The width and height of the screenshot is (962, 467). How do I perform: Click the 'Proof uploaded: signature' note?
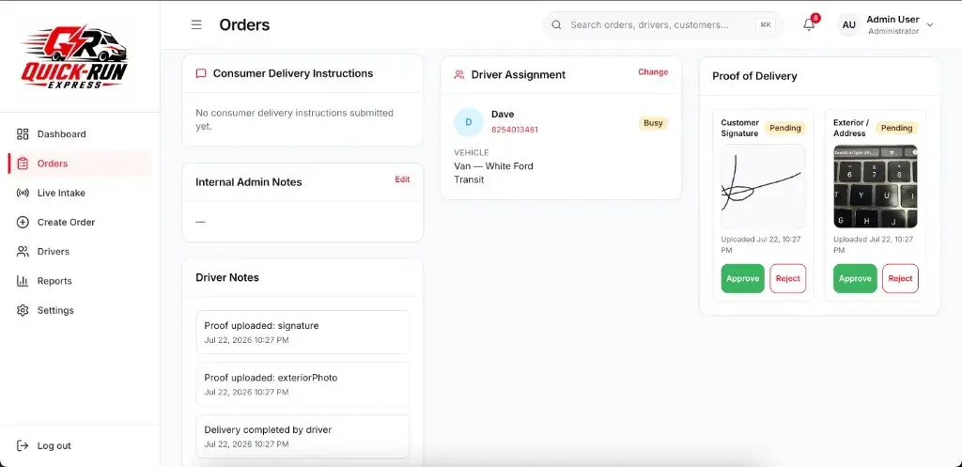coord(303,332)
